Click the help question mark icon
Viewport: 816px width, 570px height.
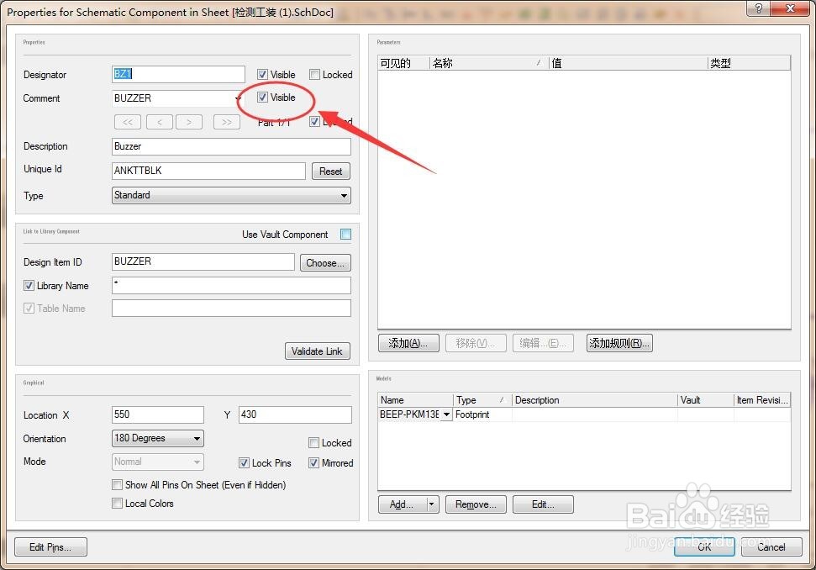(759, 8)
